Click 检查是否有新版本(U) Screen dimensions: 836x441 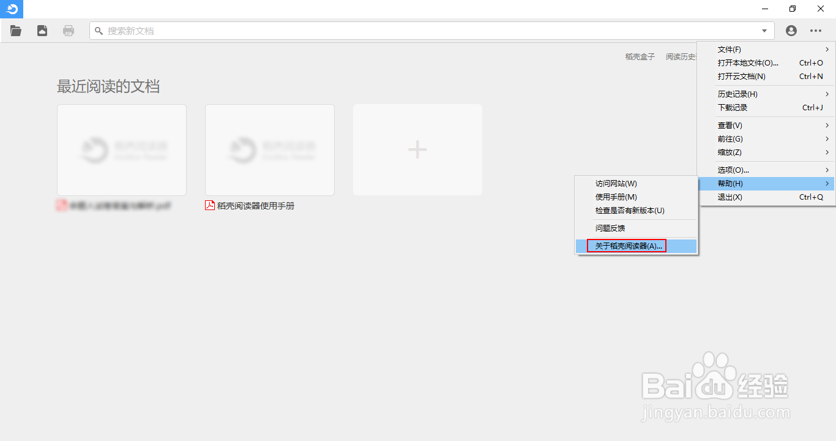636,211
